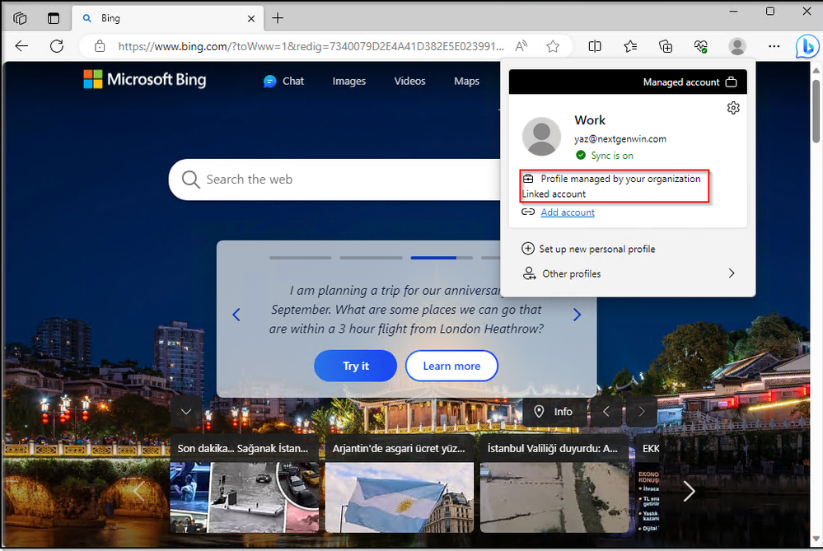The width and height of the screenshot is (823, 551).
Task: Go to previous background image
Action: tap(606, 412)
